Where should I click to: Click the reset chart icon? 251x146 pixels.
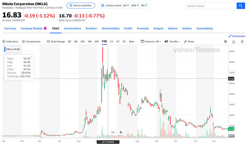(242, 42)
